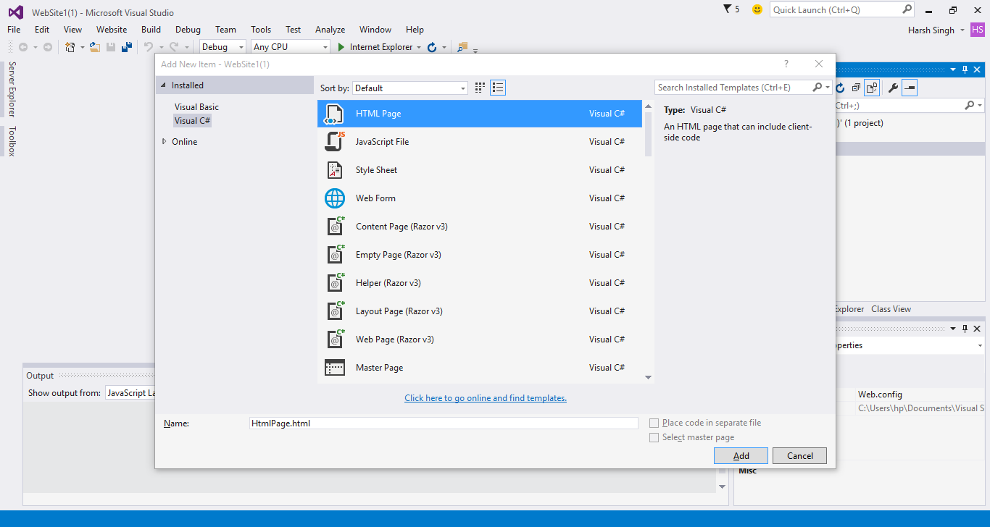The height and width of the screenshot is (527, 990).
Task: Start debugging with the green play icon
Action: (341, 47)
